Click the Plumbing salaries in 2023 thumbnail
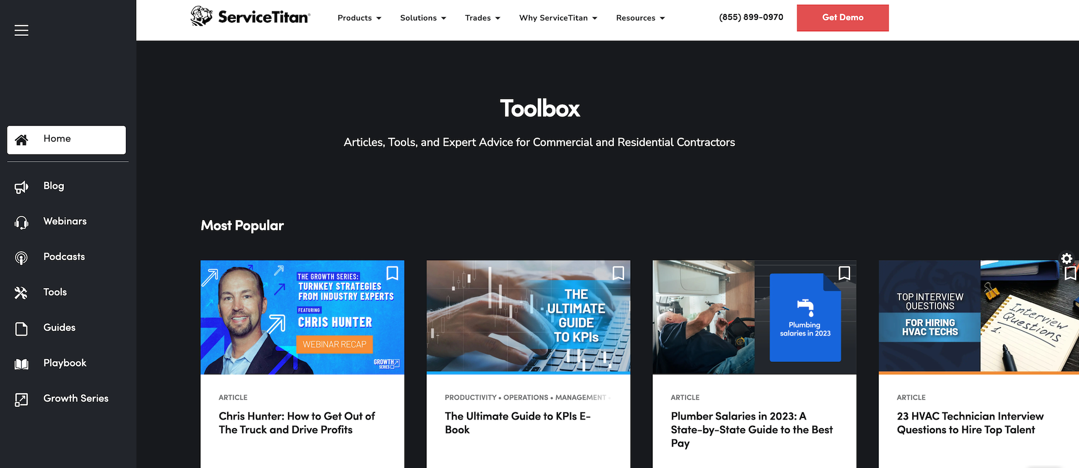This screenshot has height=468, width=1079. [754, 317]
